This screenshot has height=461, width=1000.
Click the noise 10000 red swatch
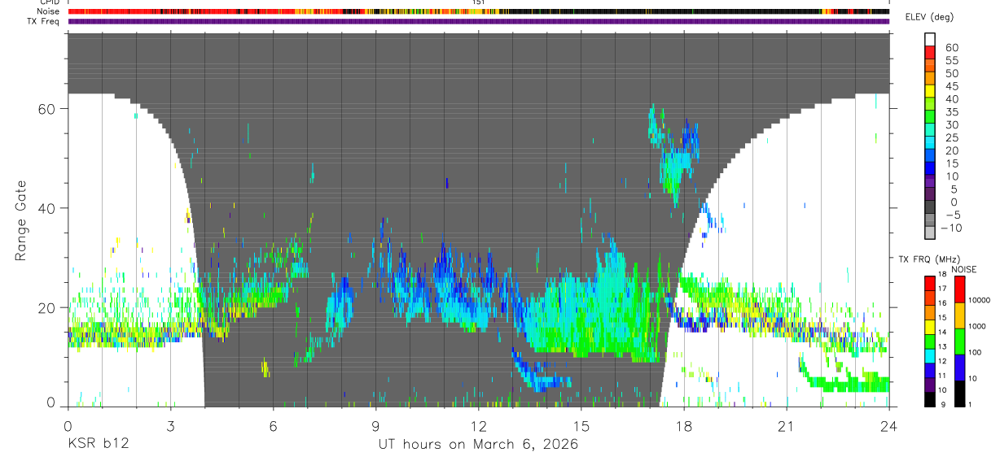click(960, 289)
